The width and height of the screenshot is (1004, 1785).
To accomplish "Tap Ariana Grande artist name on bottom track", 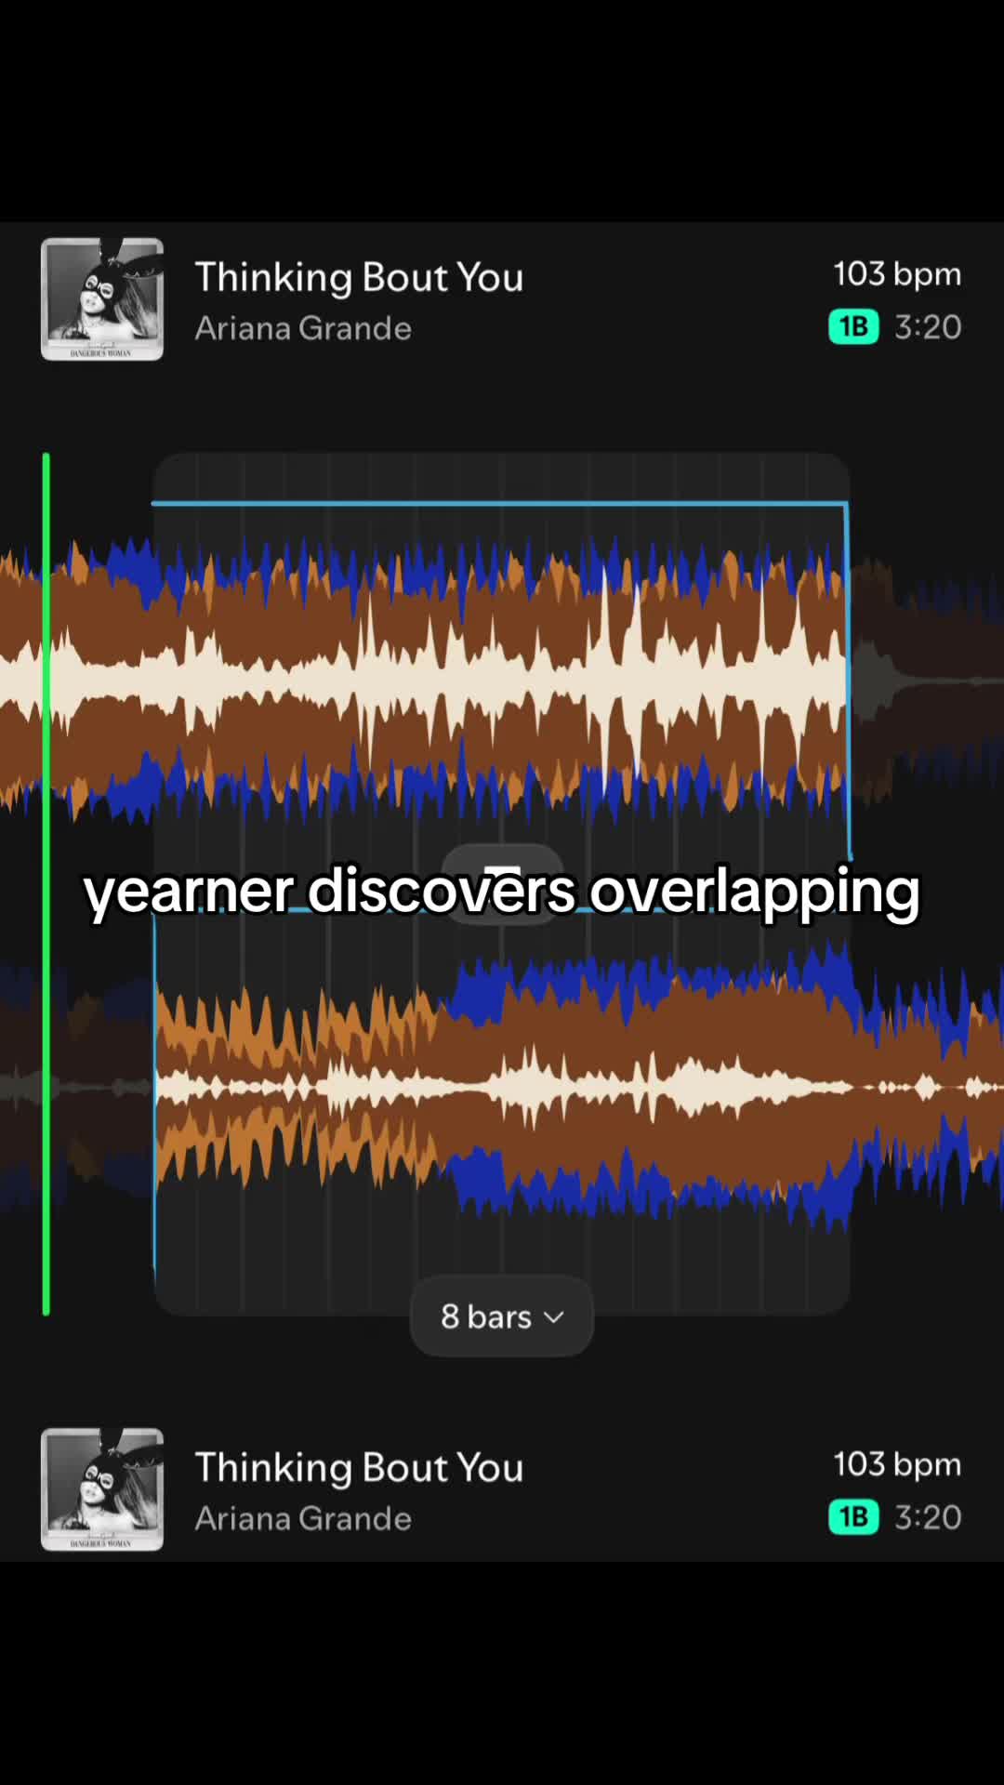I will tap(303, 1518).
